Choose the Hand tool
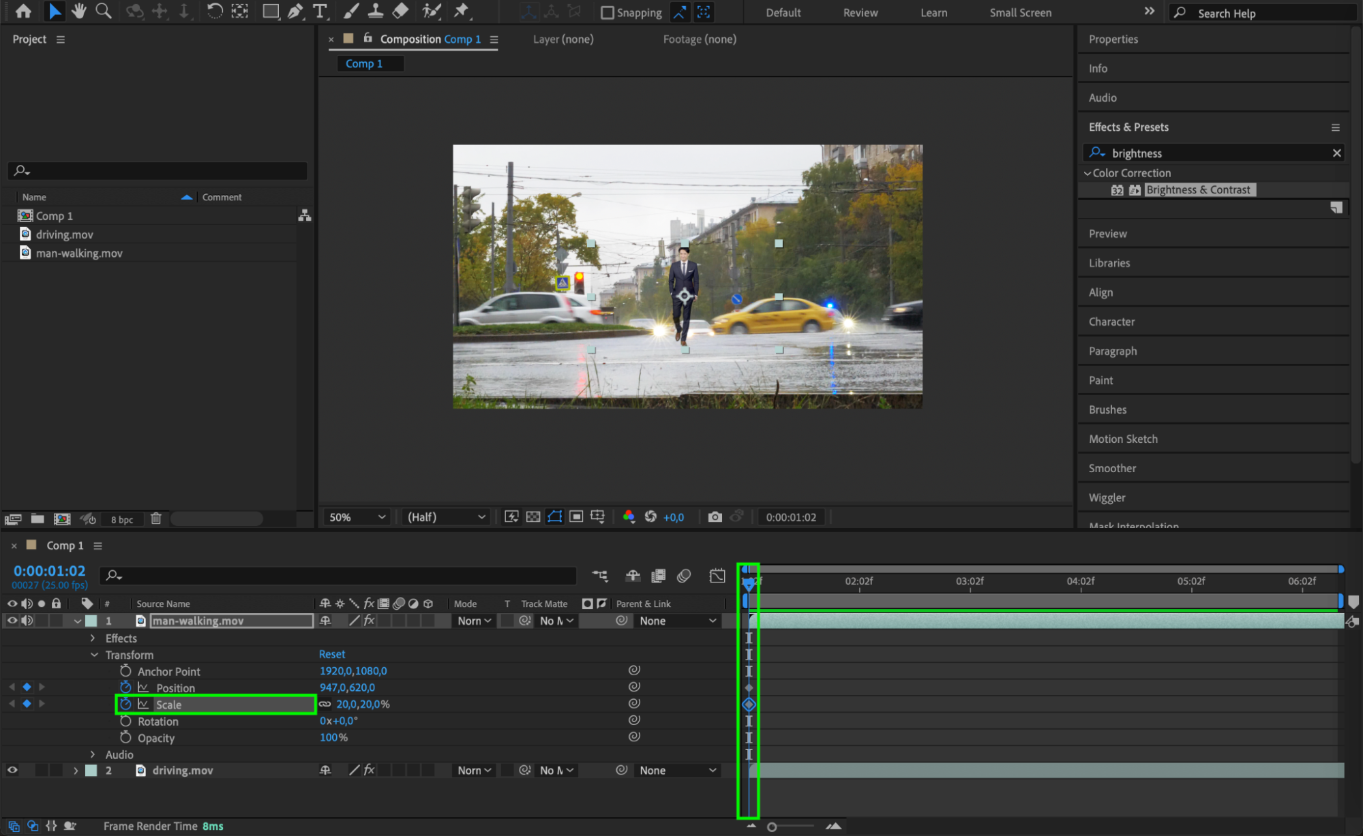This screenshot has width=1363, height=836. pyautogui.click(x=79, y=11)
